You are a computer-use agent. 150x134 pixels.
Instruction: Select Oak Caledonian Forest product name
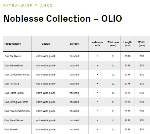coord(17,75)
